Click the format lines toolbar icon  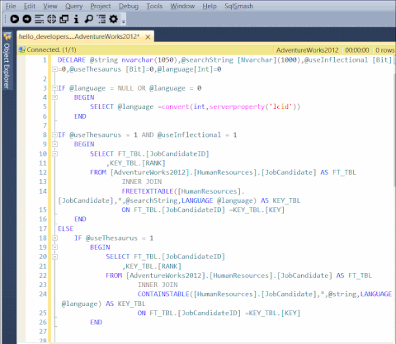click(x=39, y=19)
